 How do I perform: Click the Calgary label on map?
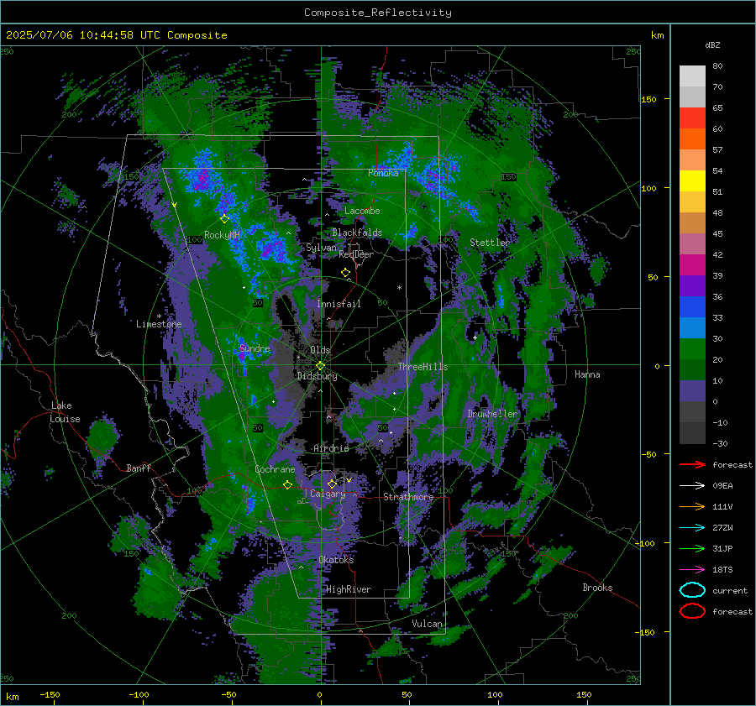point(328,494)
